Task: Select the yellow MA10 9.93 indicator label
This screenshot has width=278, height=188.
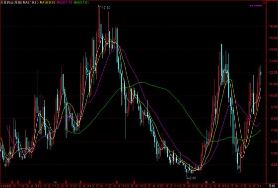Action: (48, 2)
